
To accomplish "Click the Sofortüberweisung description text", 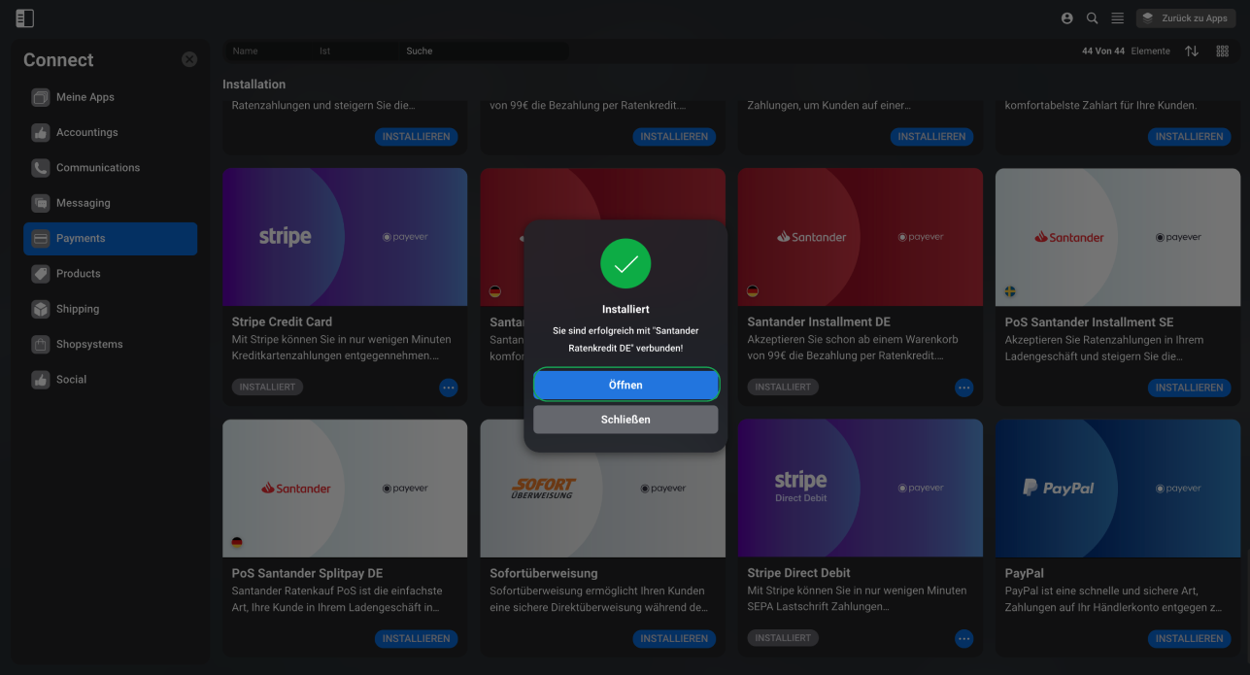I will click(599, 599).
